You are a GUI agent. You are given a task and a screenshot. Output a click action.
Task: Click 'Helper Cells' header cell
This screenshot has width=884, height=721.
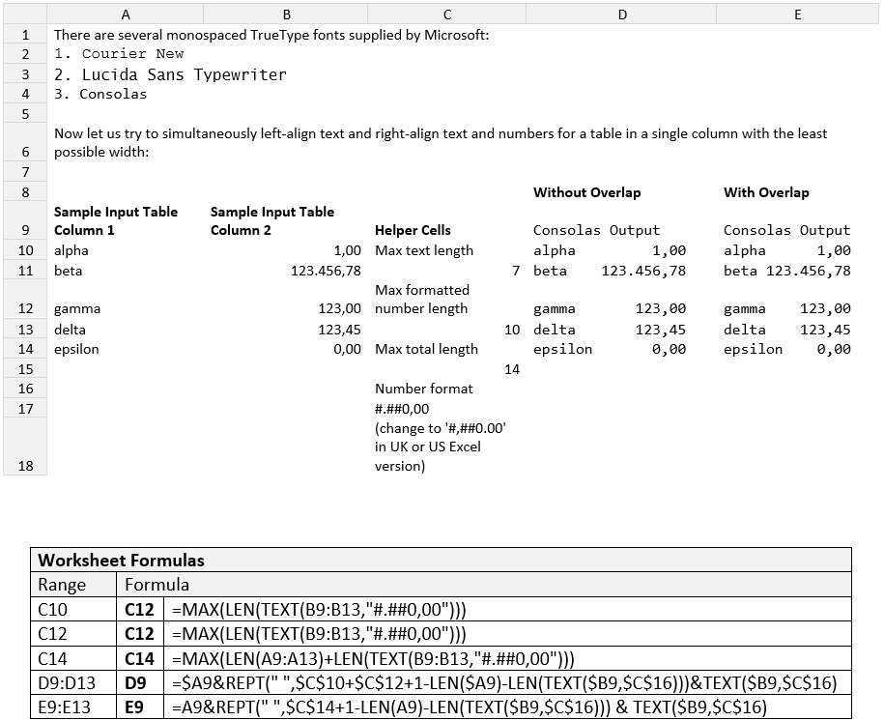413,230
